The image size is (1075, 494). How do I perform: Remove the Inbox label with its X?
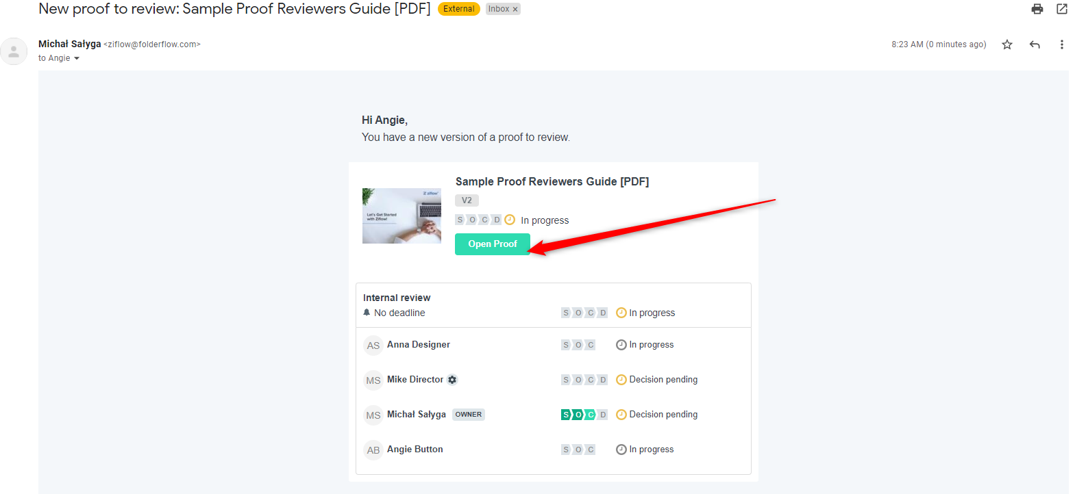[x=515, y=10]
